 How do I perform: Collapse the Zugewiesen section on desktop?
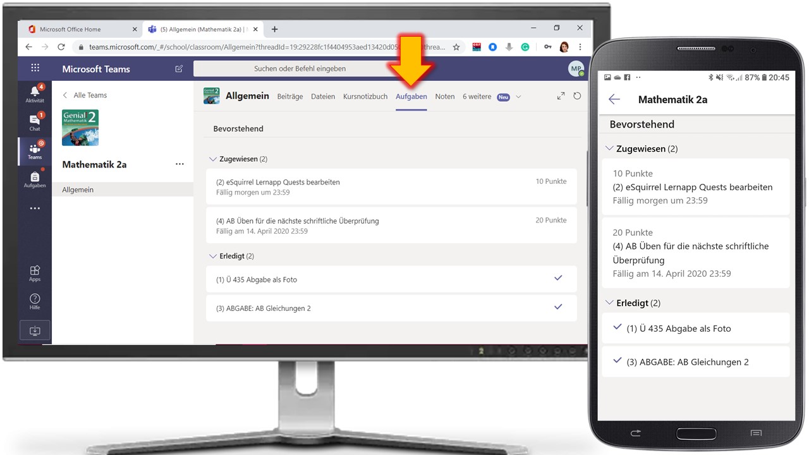click(x=212, y=159)
